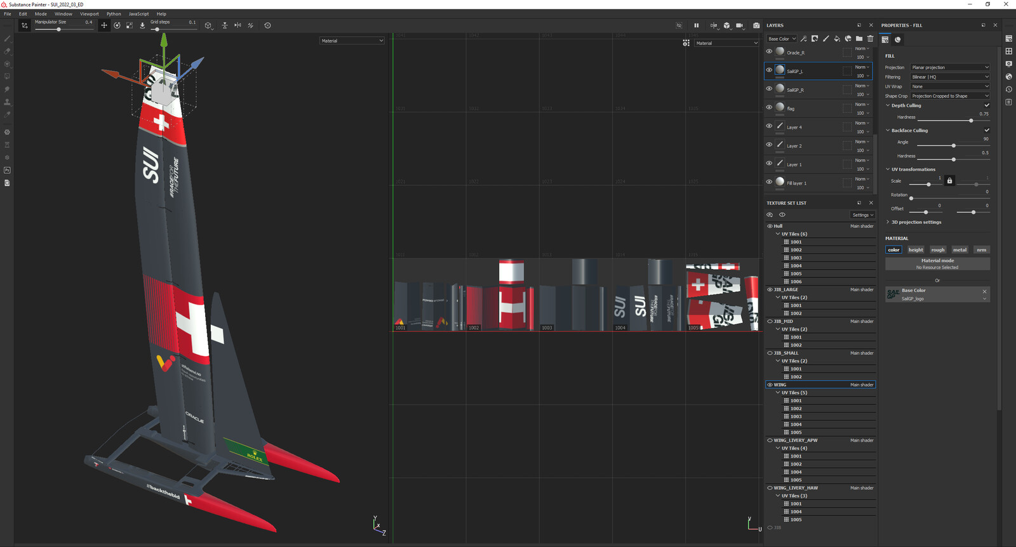Open the 2D viewport Material dropdown
The height and width of the screenshot is (547, 1016).
click(x=726, y=43)
